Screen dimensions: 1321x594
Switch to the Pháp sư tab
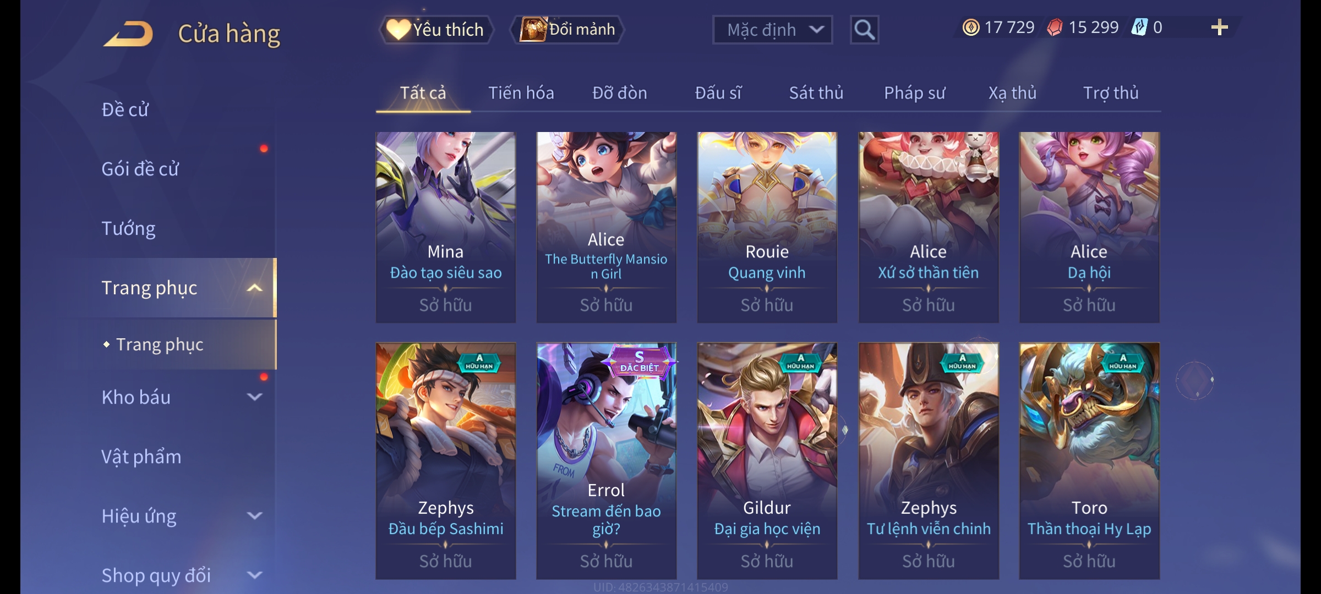pos(914,93)
